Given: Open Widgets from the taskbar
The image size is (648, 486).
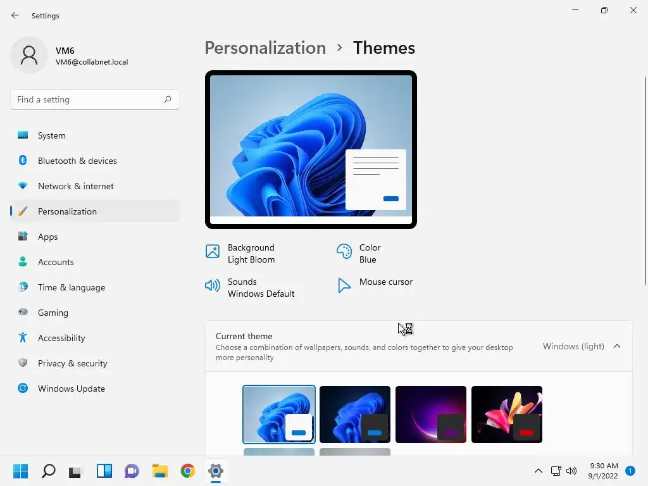Looking at the screenshot, I should coord(104,471).
